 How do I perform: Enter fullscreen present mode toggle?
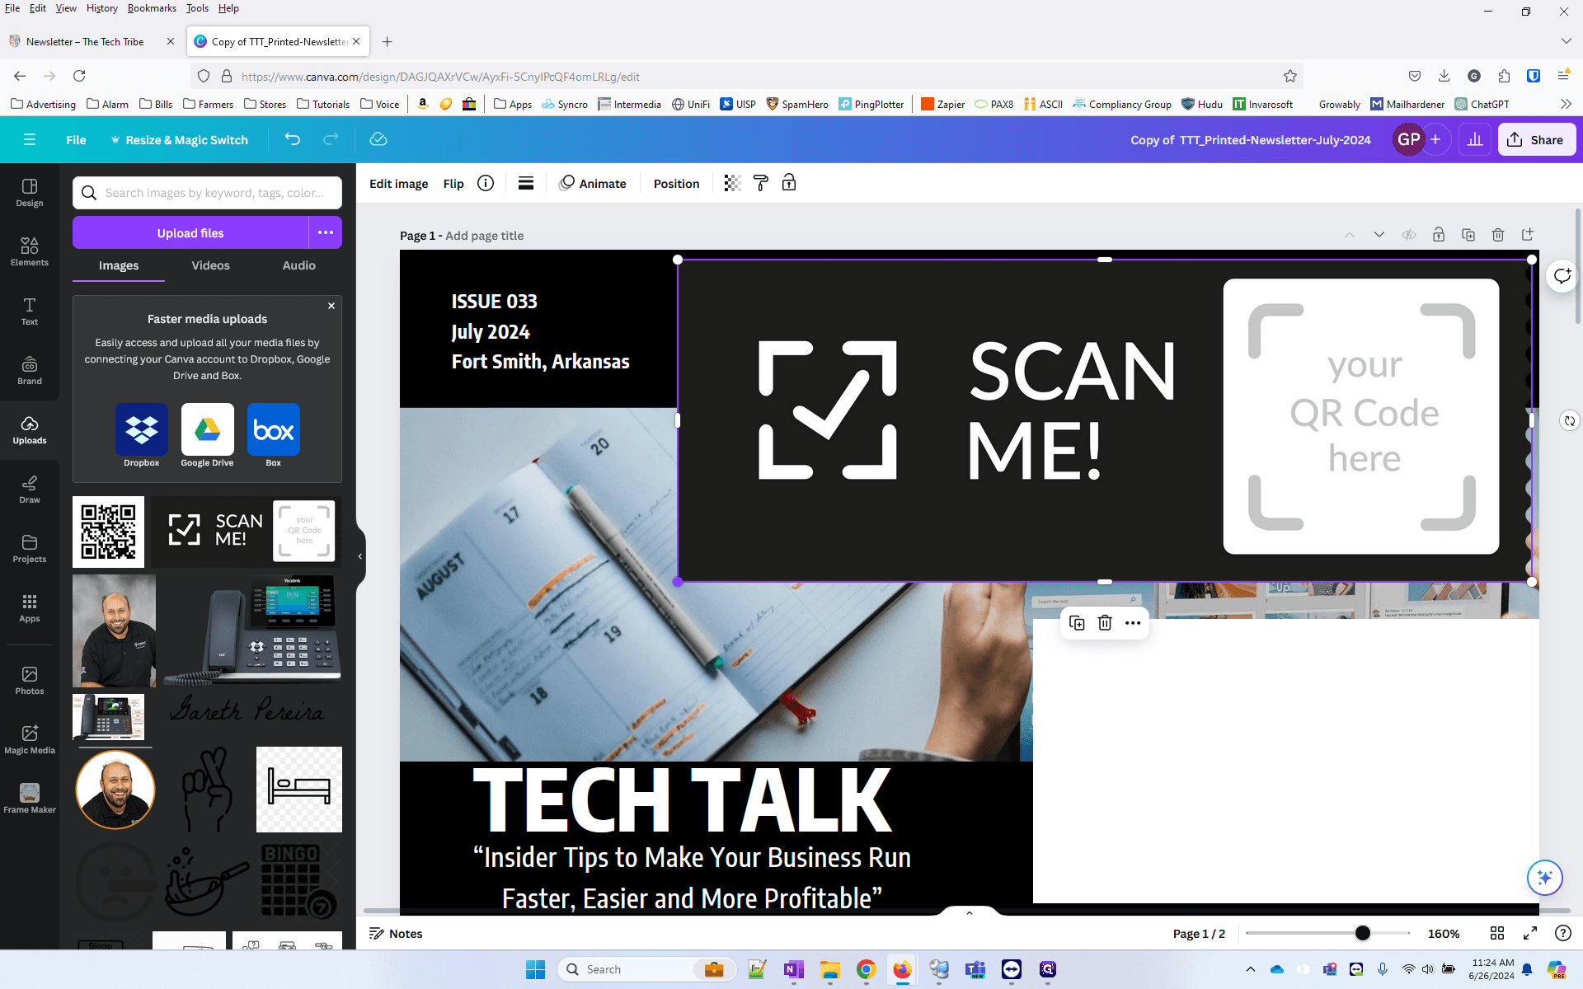coord(1530,933)
